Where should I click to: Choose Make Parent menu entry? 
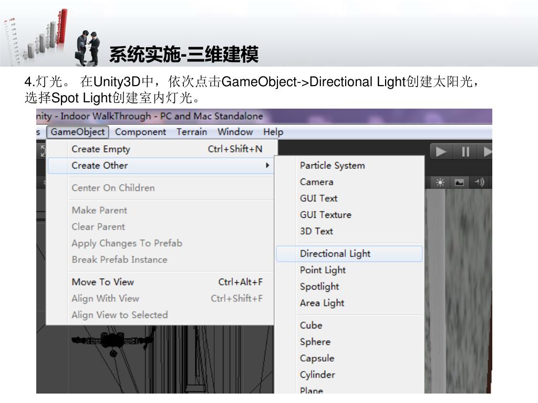coord(160,210)
